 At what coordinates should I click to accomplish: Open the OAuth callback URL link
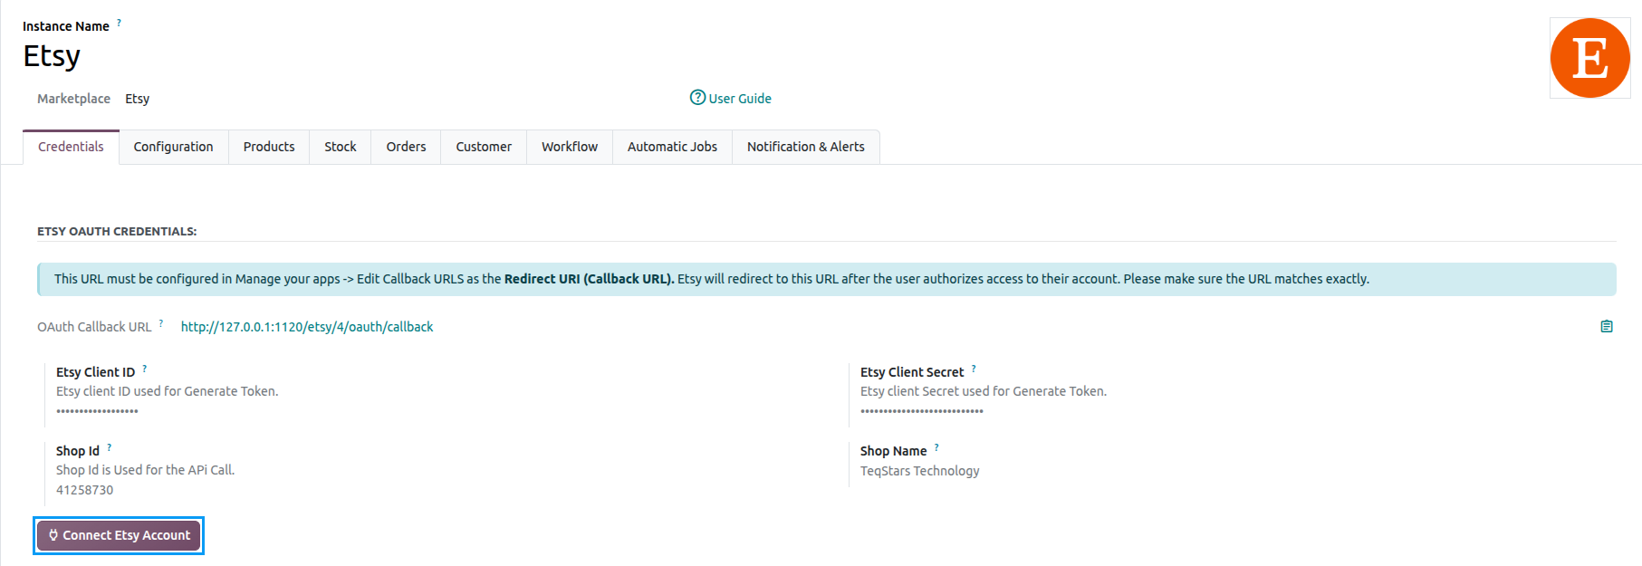[x=307, y=327]
